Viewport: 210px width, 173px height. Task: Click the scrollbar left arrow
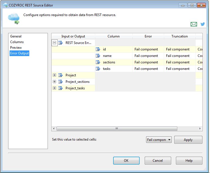[x=54, y=129]
